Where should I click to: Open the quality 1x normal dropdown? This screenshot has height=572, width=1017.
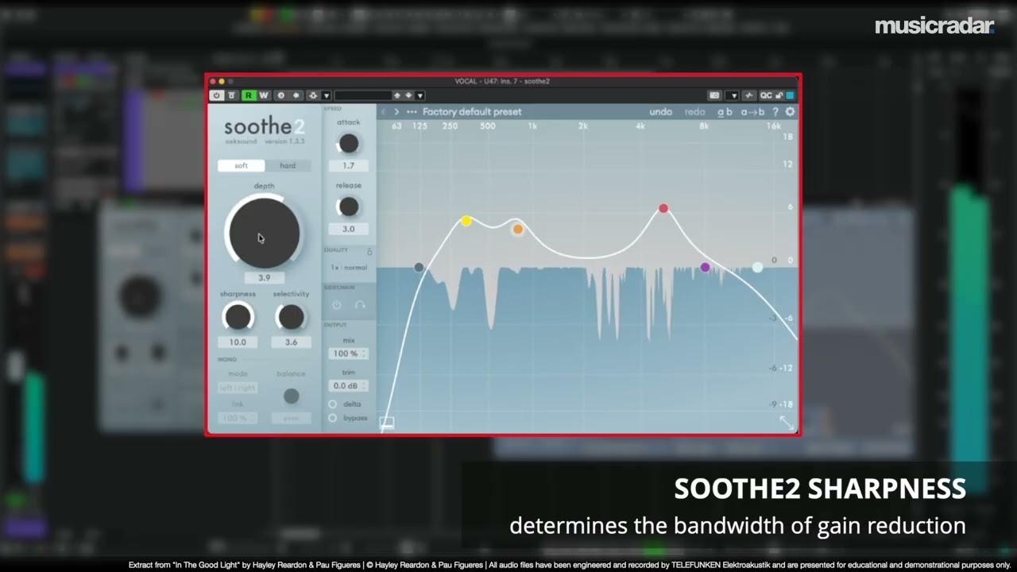(349, 268)
